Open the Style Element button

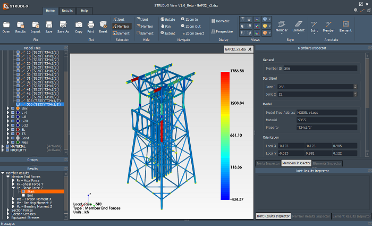(x=299, y=27)
